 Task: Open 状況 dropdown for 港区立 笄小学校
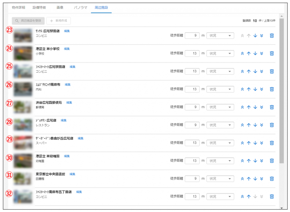[x=220, y=54]
